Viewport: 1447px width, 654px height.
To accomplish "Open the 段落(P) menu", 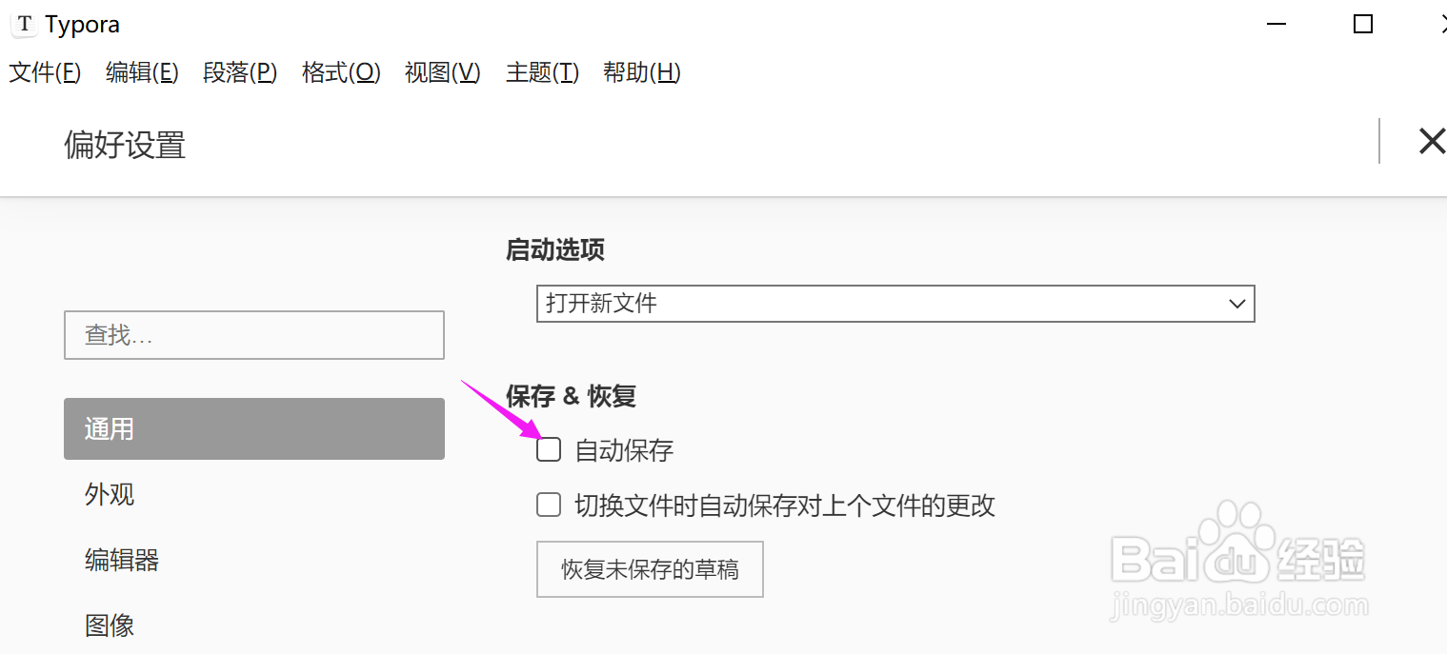I will click(x=240, y=72).
